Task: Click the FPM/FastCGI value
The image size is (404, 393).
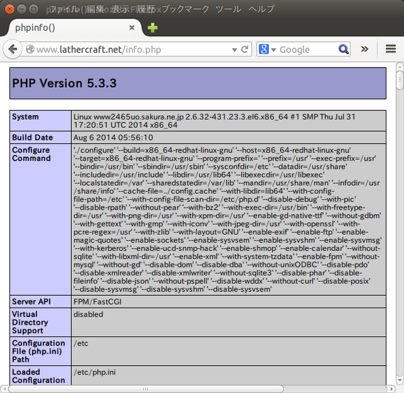Action: tap(97, 301)
